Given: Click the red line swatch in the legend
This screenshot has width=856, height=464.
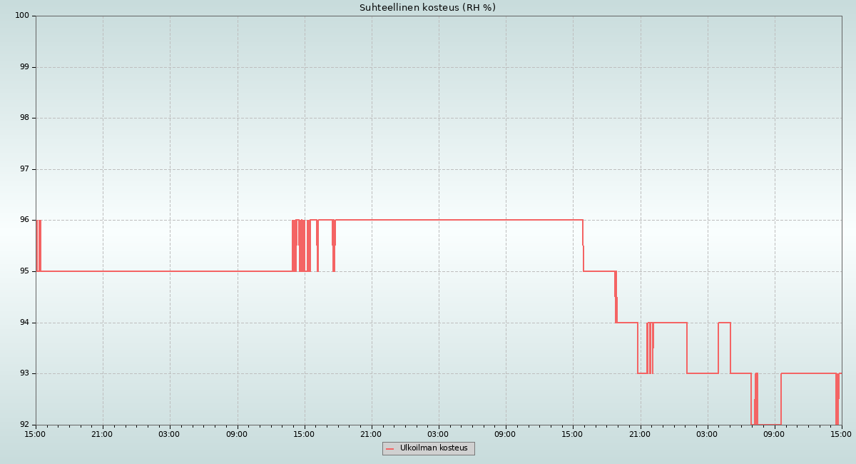Looking at the screenshot, I should pos(390,449).
